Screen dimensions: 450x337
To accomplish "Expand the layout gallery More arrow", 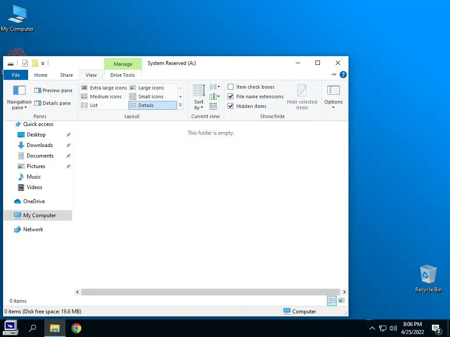I will tap(180, 105).
